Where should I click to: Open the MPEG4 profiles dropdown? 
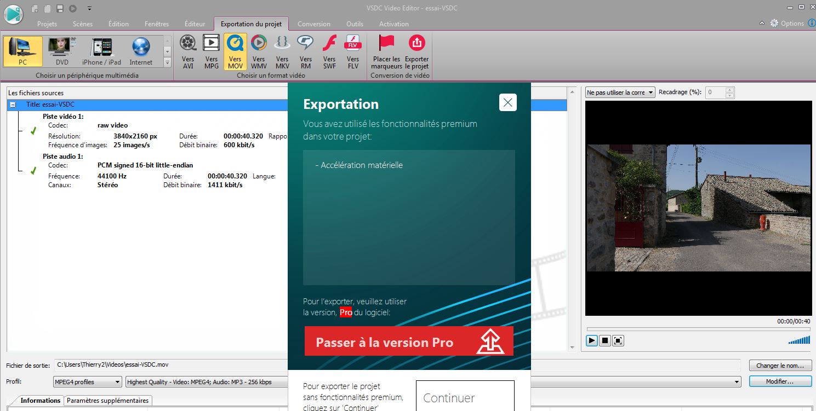pos(87,382)
